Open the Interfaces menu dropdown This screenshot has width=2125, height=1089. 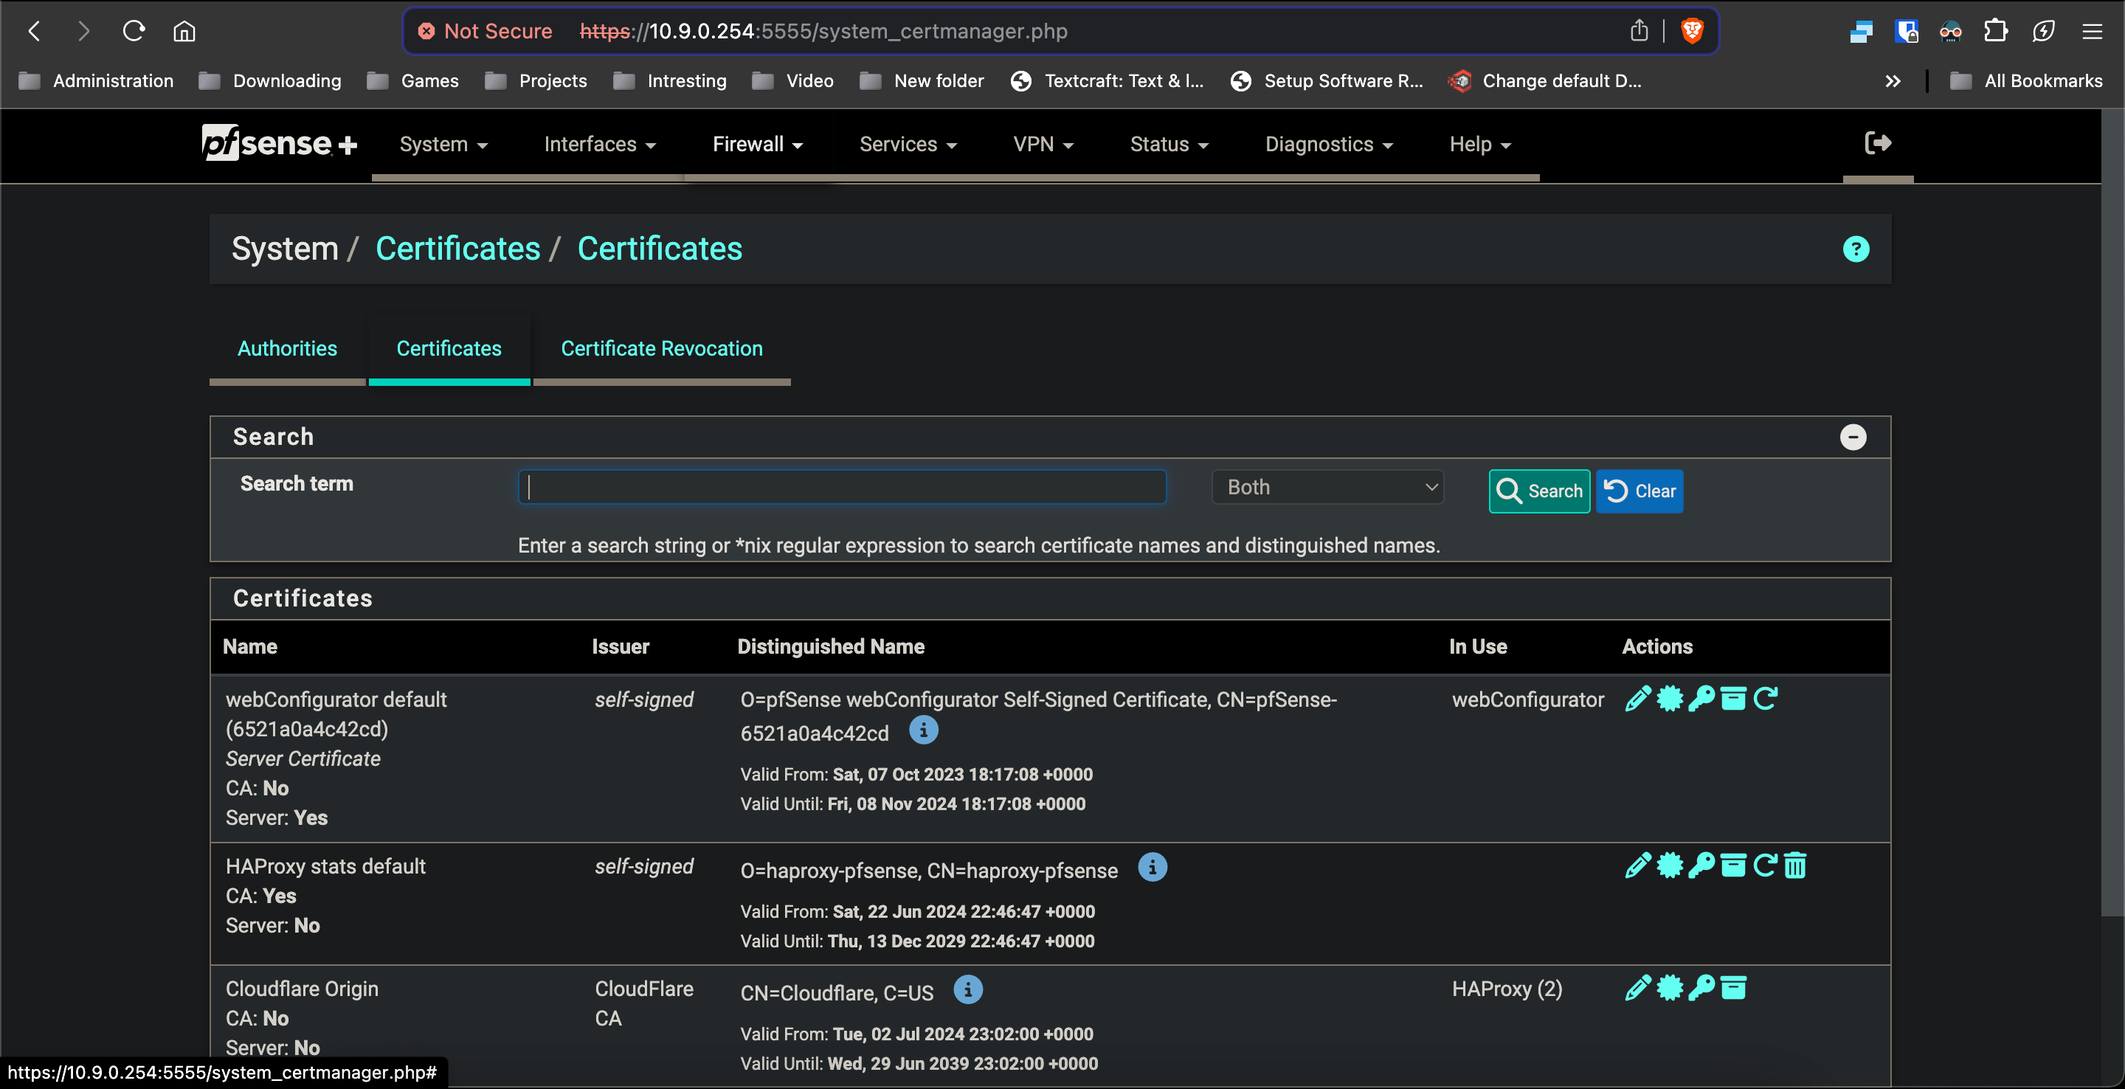[600, 145]
